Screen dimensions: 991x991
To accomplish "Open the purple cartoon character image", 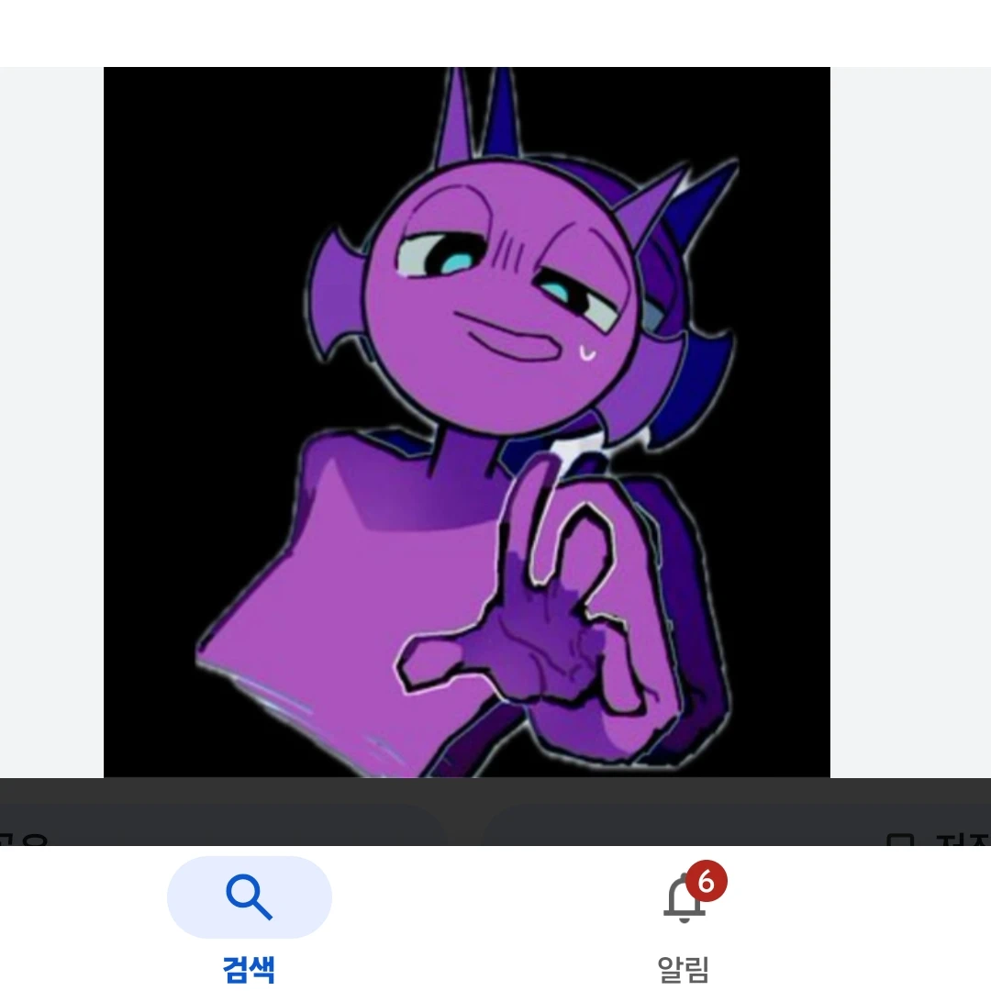I will (x=466, y=422).
